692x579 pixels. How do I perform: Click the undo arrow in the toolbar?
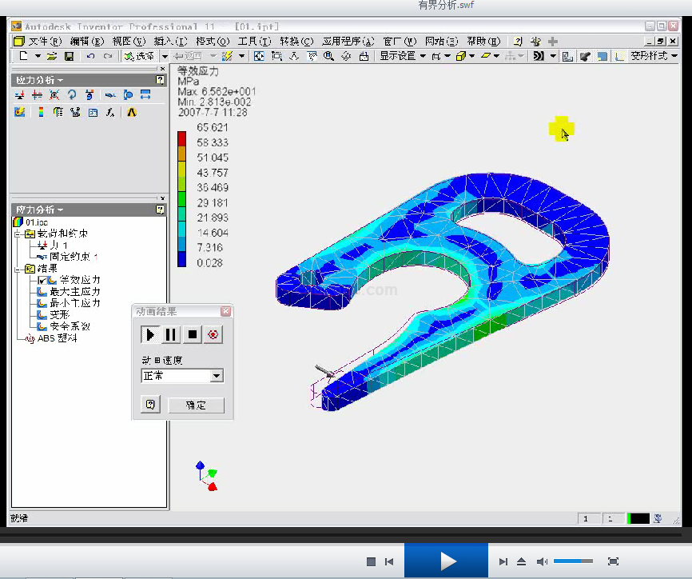(x=89, y=56)
